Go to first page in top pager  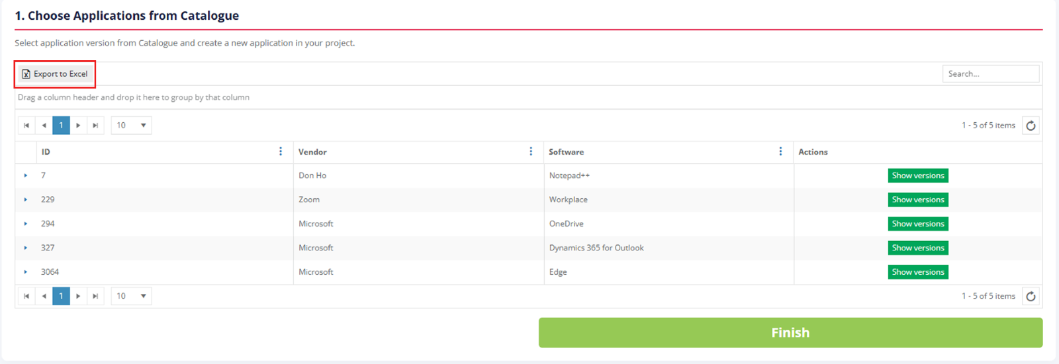26,126
